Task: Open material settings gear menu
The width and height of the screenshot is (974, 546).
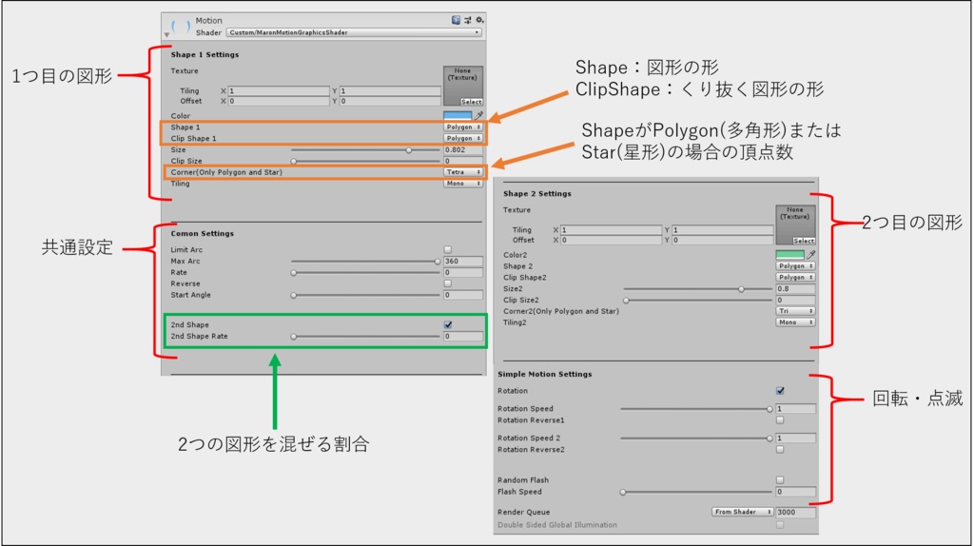Action: coord(479,21)
